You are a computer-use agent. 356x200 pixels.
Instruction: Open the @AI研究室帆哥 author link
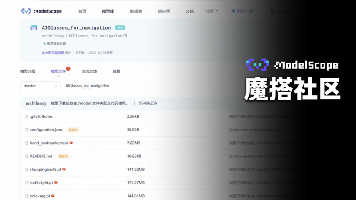(53, 53)
